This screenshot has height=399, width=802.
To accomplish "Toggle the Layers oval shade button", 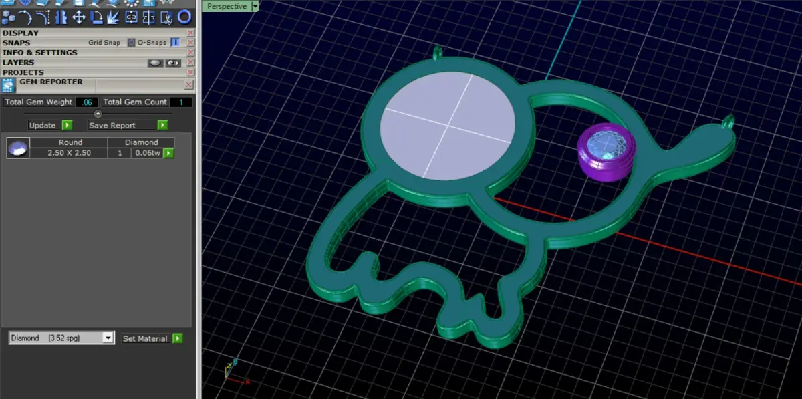I will point(155,63).
